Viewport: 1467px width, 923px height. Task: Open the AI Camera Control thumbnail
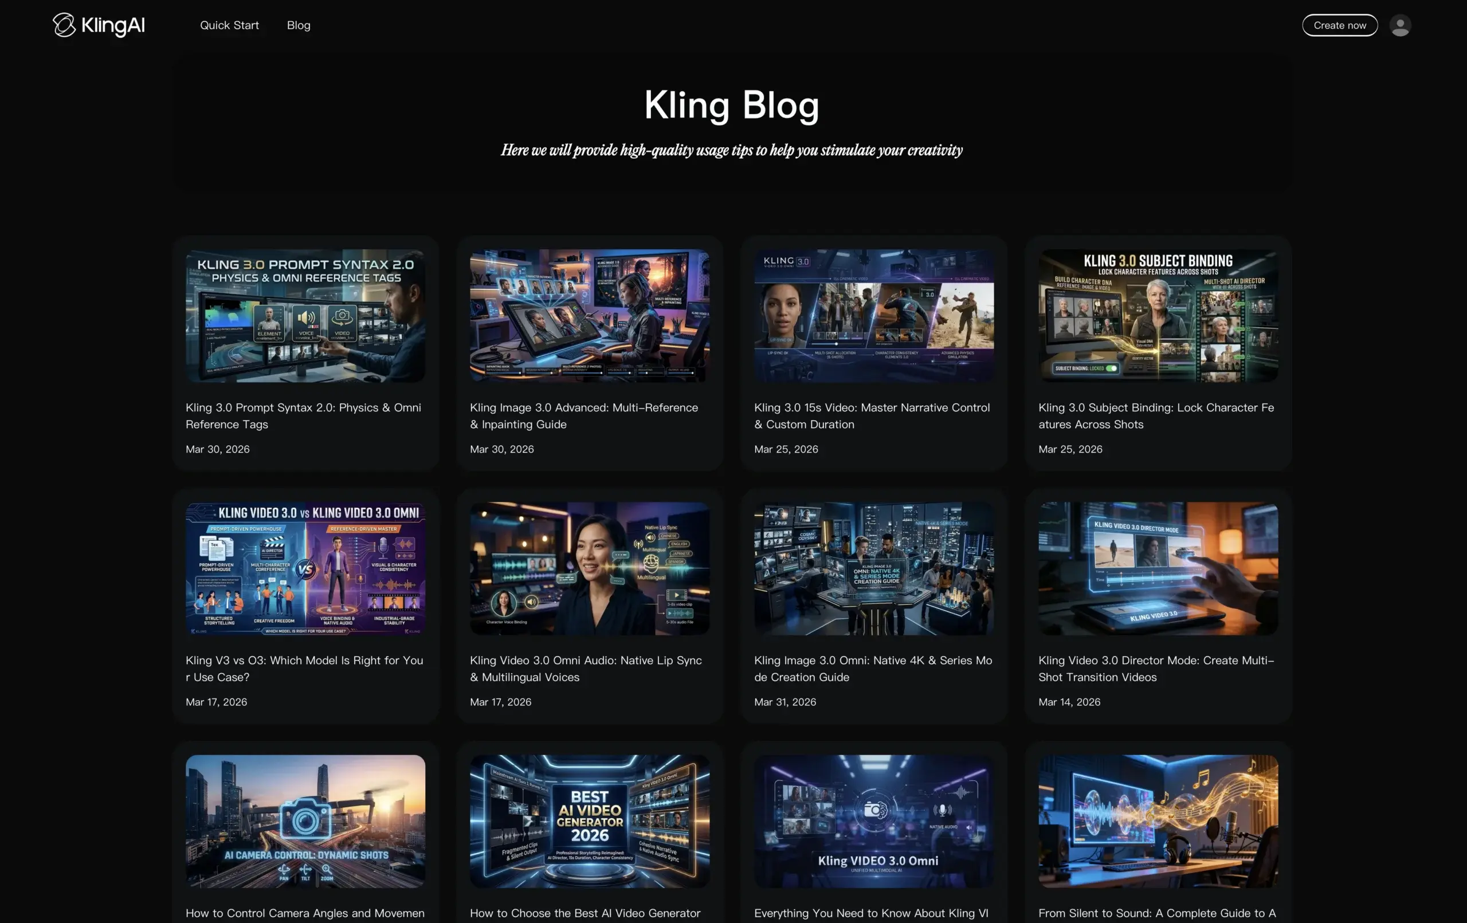(305, 821)
